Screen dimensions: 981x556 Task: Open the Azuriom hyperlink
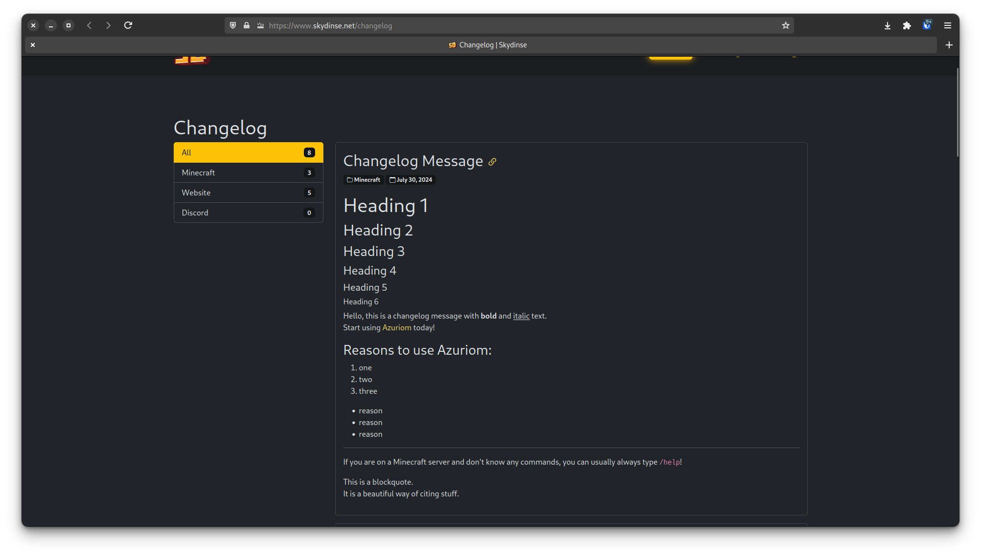tap(396, 328)
